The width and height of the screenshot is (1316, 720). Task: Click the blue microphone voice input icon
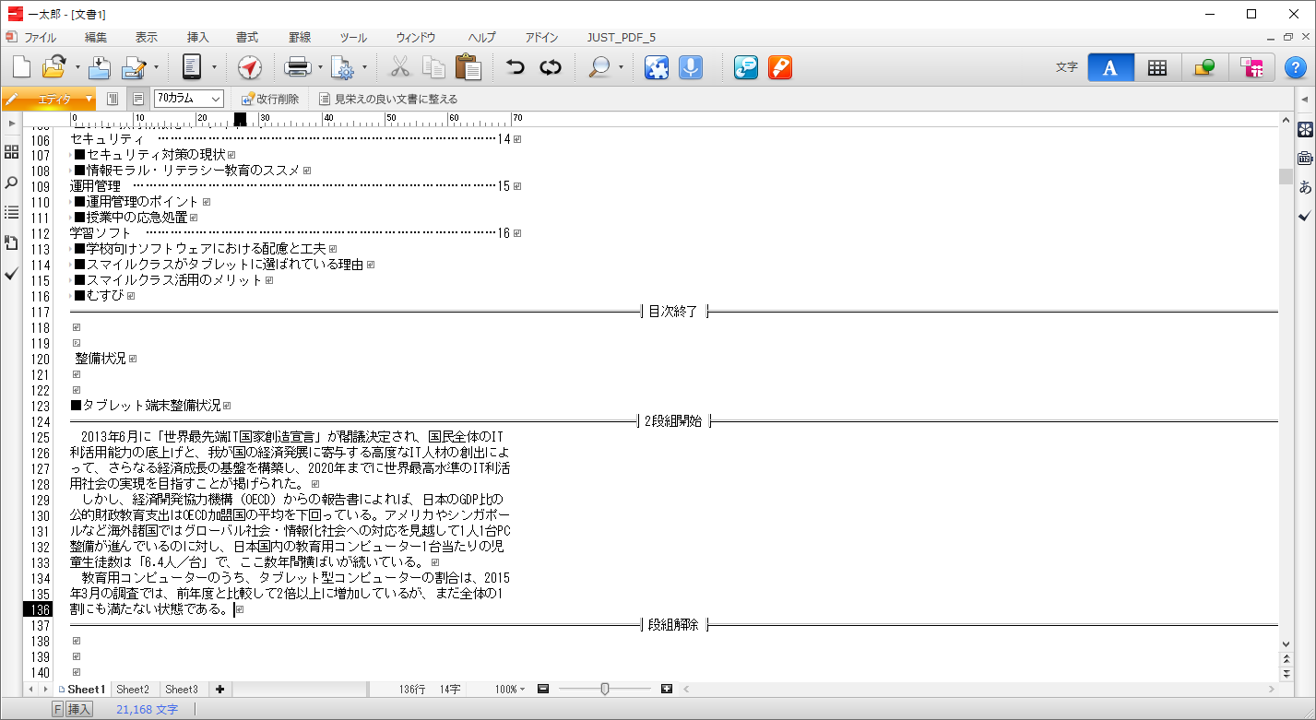pos(690,67)
